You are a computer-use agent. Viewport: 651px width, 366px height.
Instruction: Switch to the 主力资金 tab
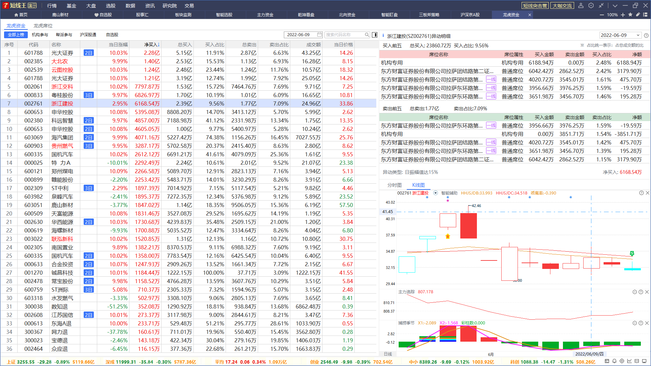tap(265, 15)
